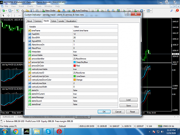This screenshot has height=135, width=180.
Task: Click the volume speaker tray icon
Action: (x=162, y=132)
